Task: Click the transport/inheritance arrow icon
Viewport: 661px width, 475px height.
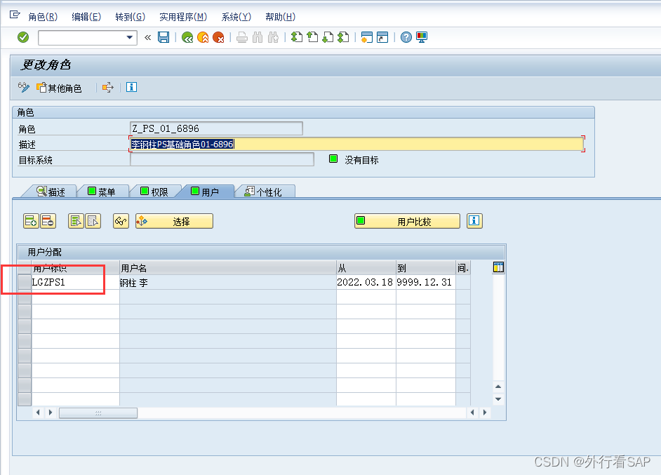Action: tap(108, 87)
